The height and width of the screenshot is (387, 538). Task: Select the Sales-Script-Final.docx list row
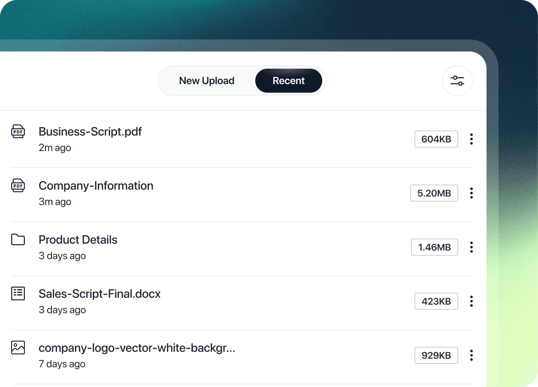(x=100, y=294)
